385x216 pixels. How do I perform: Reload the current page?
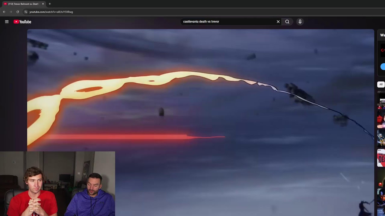(18, 12)
